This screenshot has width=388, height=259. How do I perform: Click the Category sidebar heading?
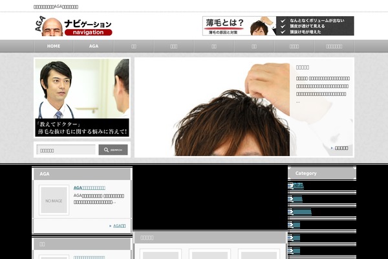[322, 174]
